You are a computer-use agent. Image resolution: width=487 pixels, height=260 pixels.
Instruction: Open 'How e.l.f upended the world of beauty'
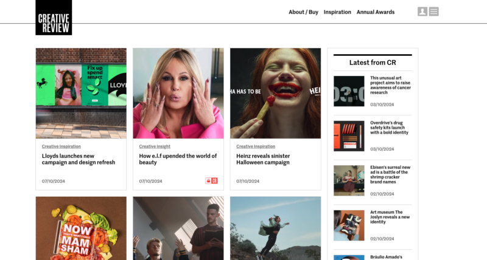click(178, 159)
